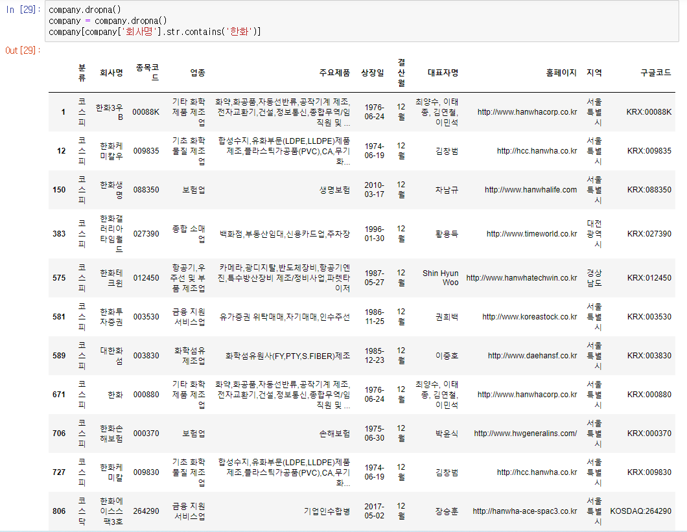Image resolution: width=687 pixels, height=532 pixels.
Task: Click the KRX:00088K cell
Action: coord(649,112)
